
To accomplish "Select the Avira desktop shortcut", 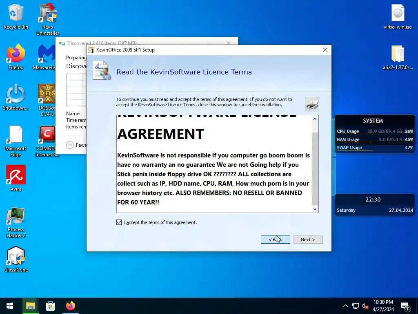I will click(16, 178).
